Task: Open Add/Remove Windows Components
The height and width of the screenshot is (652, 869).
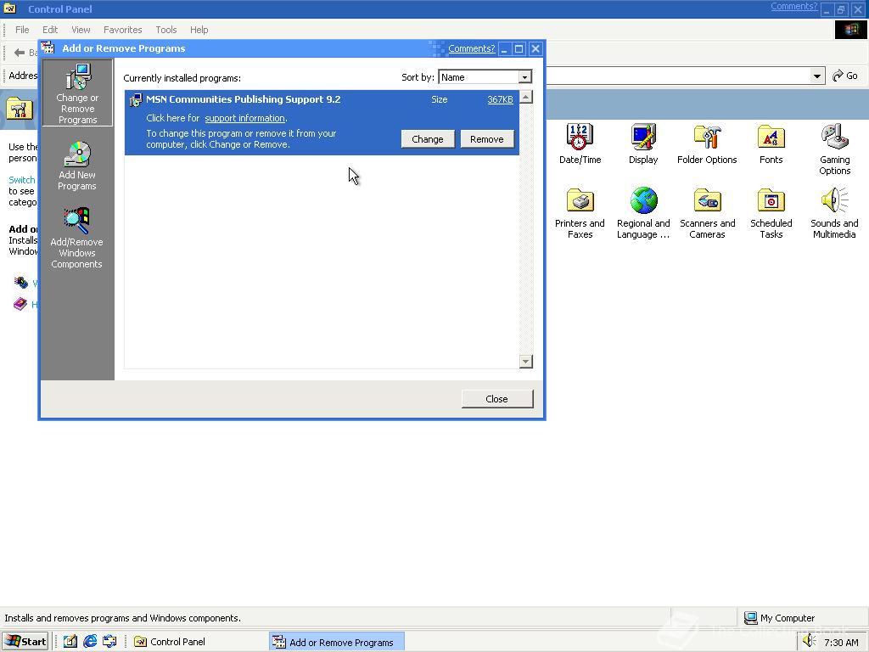Action: click(76, 239)
